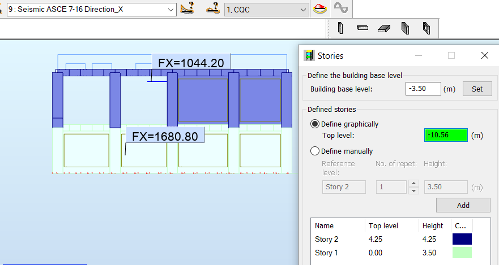The width and height of the screenshot is (499, 265).
Task: Select the slab element tool icon
Action: pyautogui.click(x=384, y=29)
